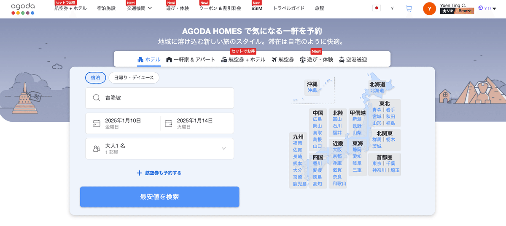Open the トラベルガイド menu item
The image size is (506, 226).
point(288,8)
